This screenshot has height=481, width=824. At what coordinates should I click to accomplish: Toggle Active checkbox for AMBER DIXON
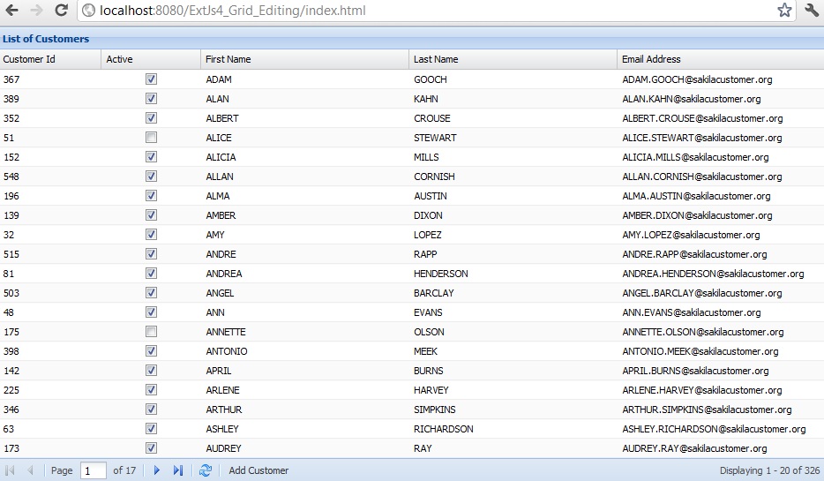[151, 215]
